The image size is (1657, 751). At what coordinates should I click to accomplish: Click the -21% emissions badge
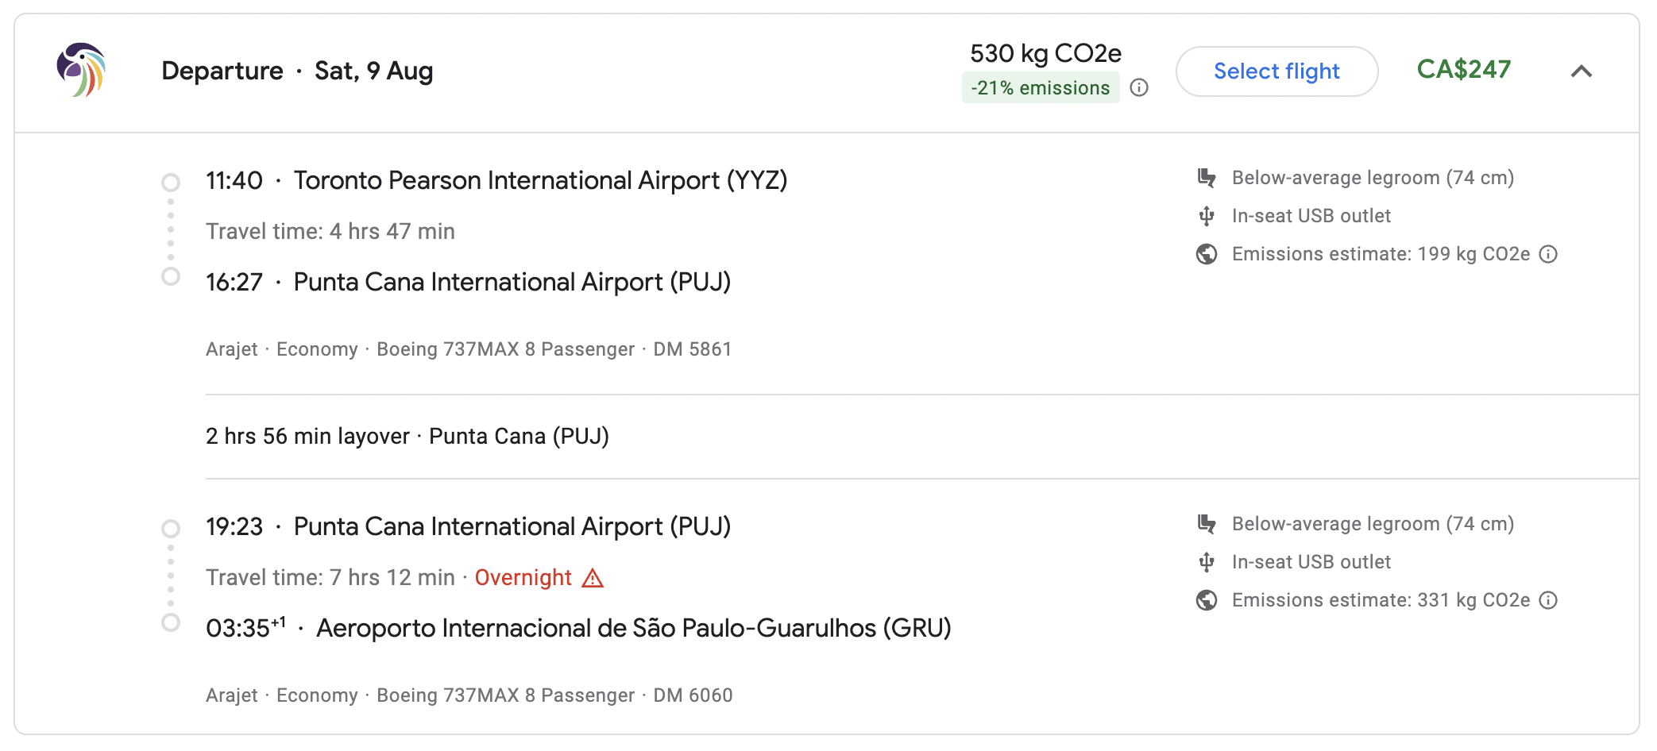click(x=1040, y=87)
